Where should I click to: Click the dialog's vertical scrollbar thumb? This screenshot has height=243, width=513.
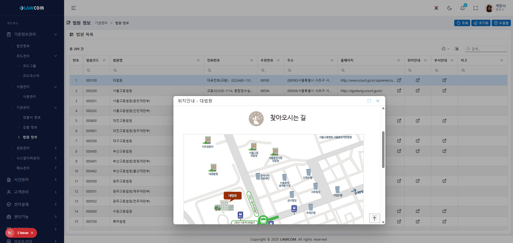[383, 149]
